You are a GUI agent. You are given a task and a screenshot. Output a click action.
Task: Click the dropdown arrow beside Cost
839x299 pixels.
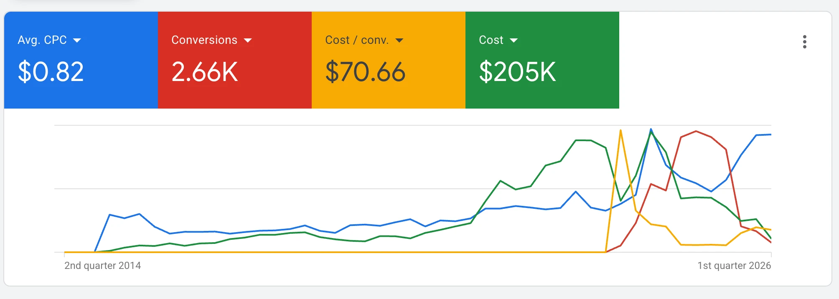click(x=514, y=41)
